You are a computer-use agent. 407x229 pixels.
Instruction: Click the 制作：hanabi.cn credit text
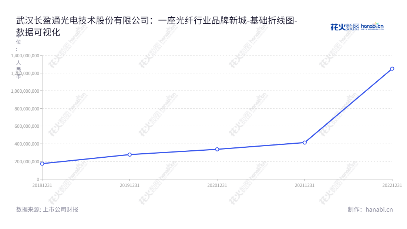370,209
